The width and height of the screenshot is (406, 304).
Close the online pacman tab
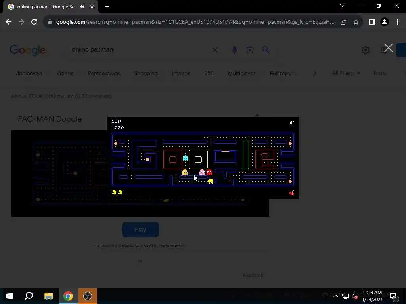pos(92,7)
